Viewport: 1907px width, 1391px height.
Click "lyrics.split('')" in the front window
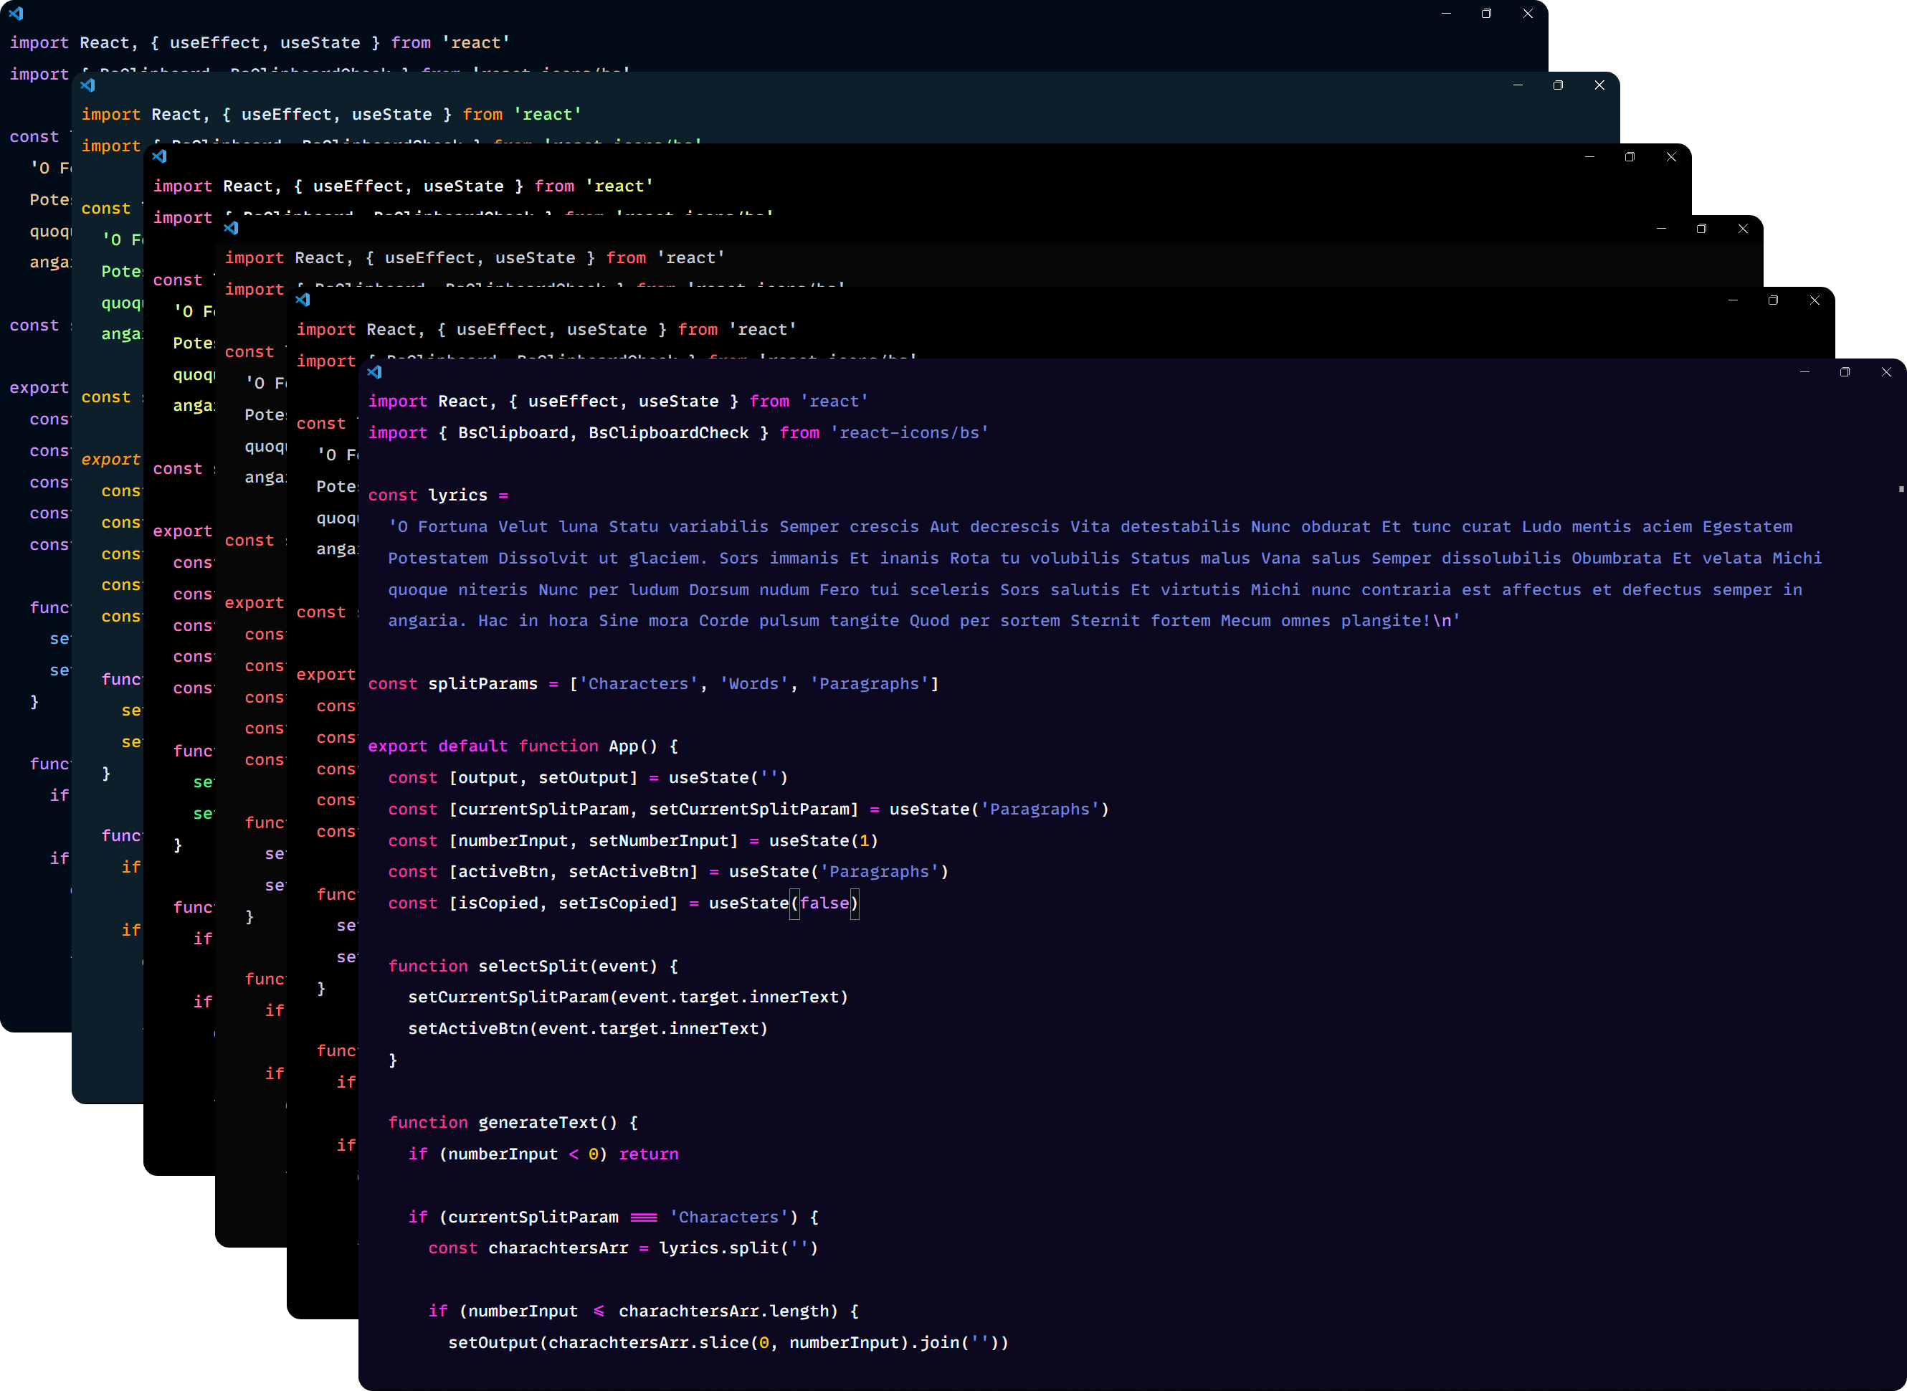coord(738,1248)
